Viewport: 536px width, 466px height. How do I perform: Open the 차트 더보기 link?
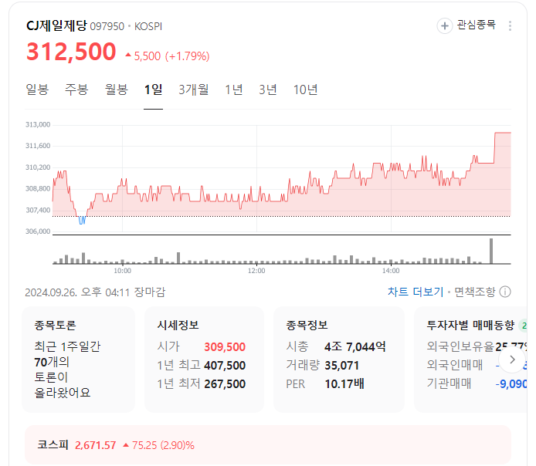(416, 292)
